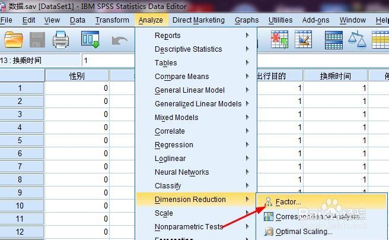Open the Add-ons menu

(x=315, y=20)
